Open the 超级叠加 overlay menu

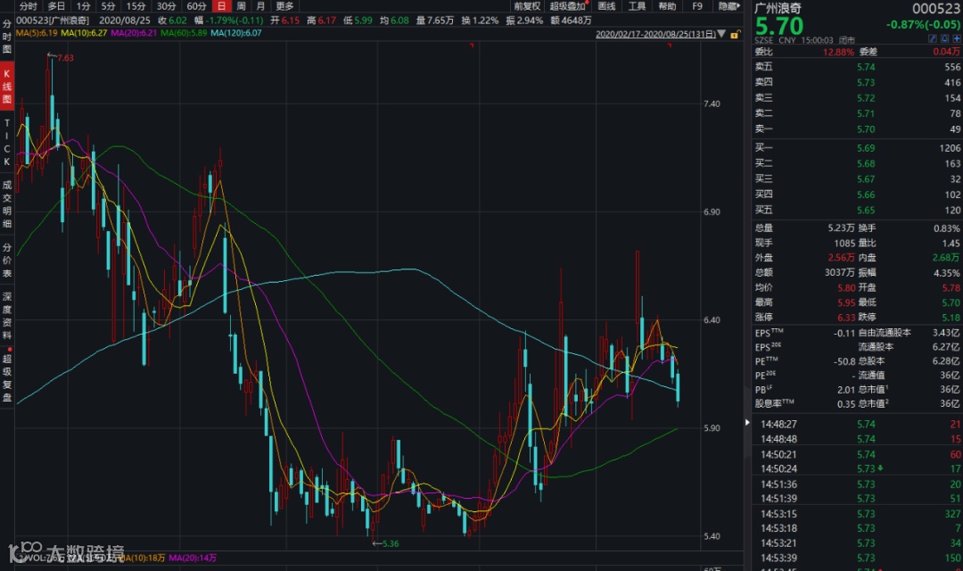[x=567, y=5]
